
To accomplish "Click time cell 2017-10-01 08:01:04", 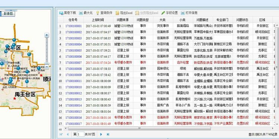I will (98, 111).
